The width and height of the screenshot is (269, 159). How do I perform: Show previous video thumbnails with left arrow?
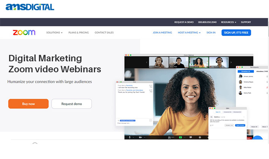point(147,62)
